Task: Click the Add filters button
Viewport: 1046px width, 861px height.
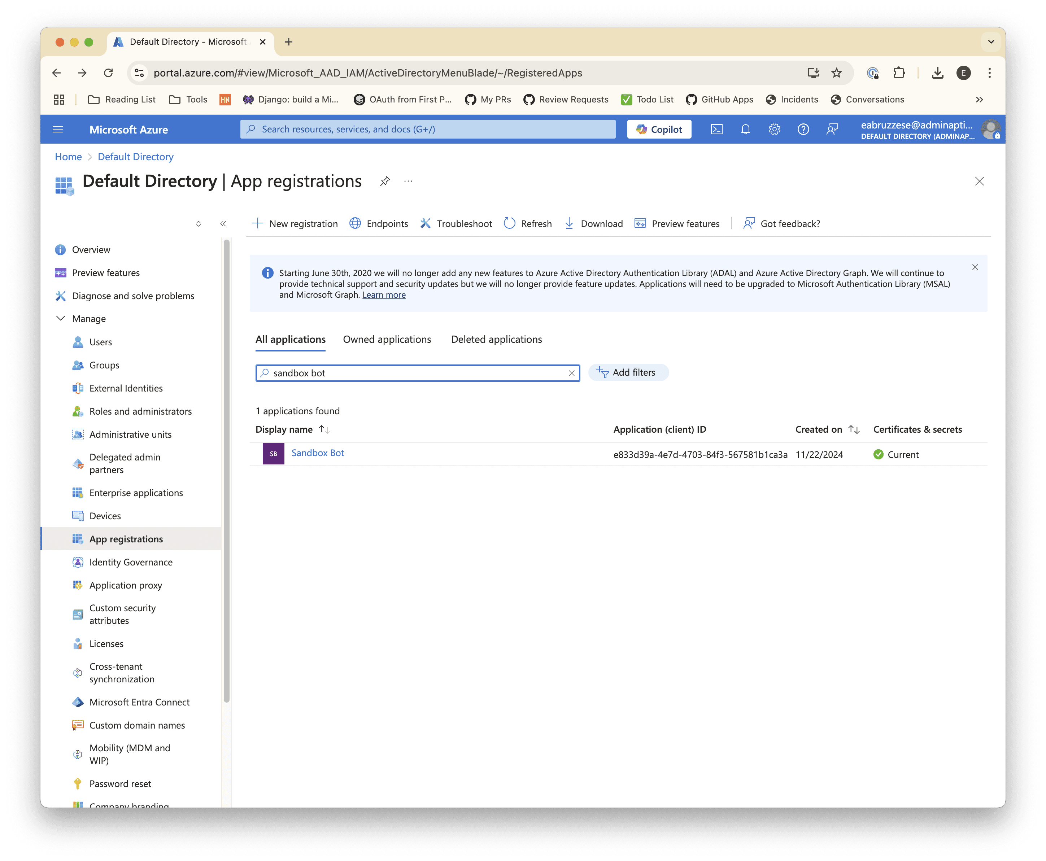Action: coord(628,372)
